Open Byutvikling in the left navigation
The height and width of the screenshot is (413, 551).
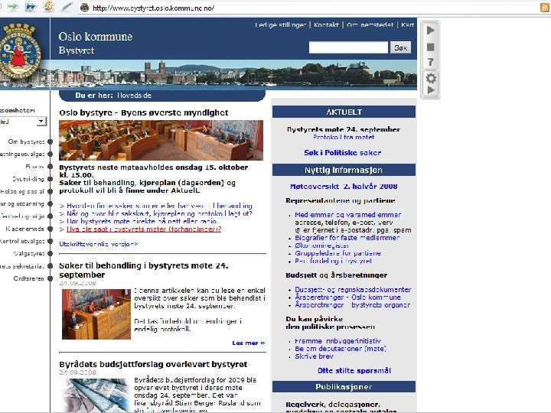28,179
